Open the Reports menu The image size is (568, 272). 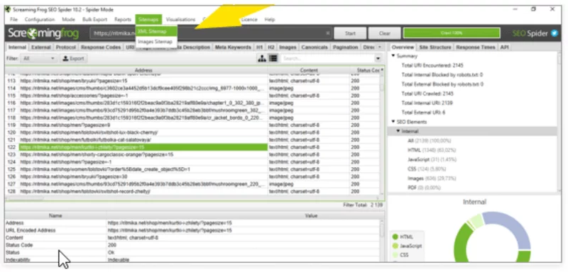tap(122, 20)
